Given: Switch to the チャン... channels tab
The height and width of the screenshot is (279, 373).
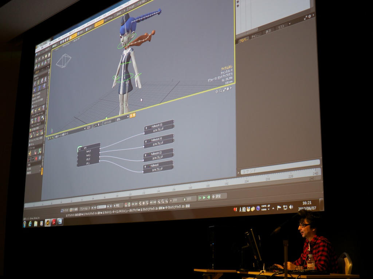Looking at the screenshot, I should pos(256,36).
